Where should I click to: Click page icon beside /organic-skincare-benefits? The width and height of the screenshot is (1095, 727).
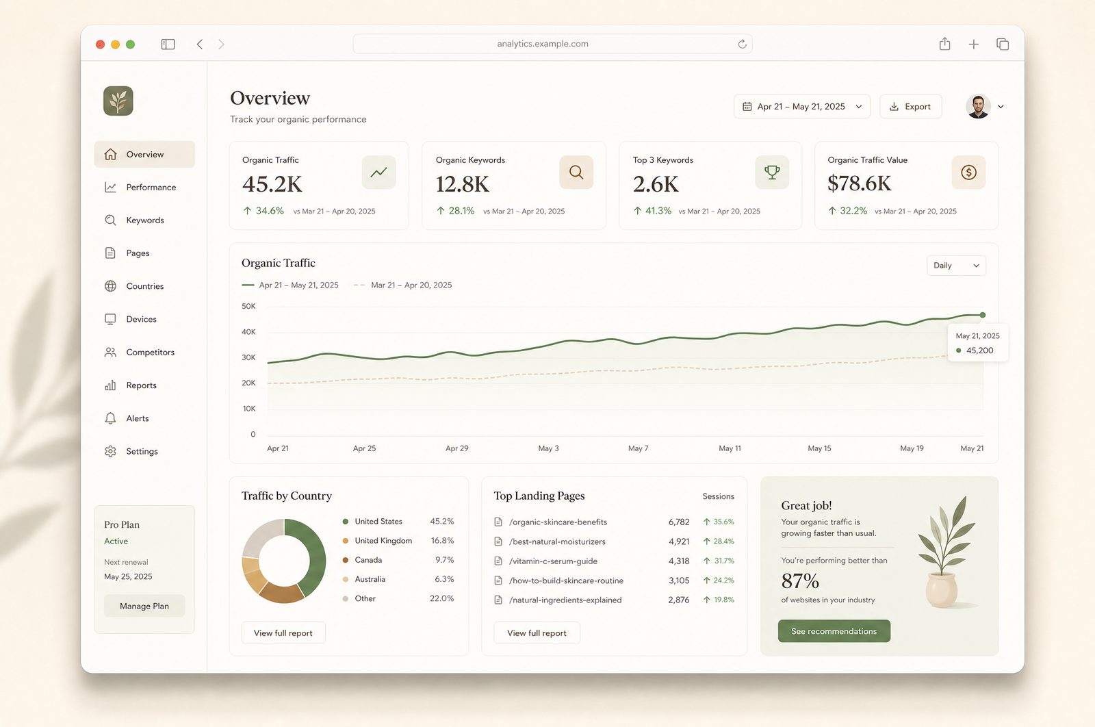click(x=498, y=522)
